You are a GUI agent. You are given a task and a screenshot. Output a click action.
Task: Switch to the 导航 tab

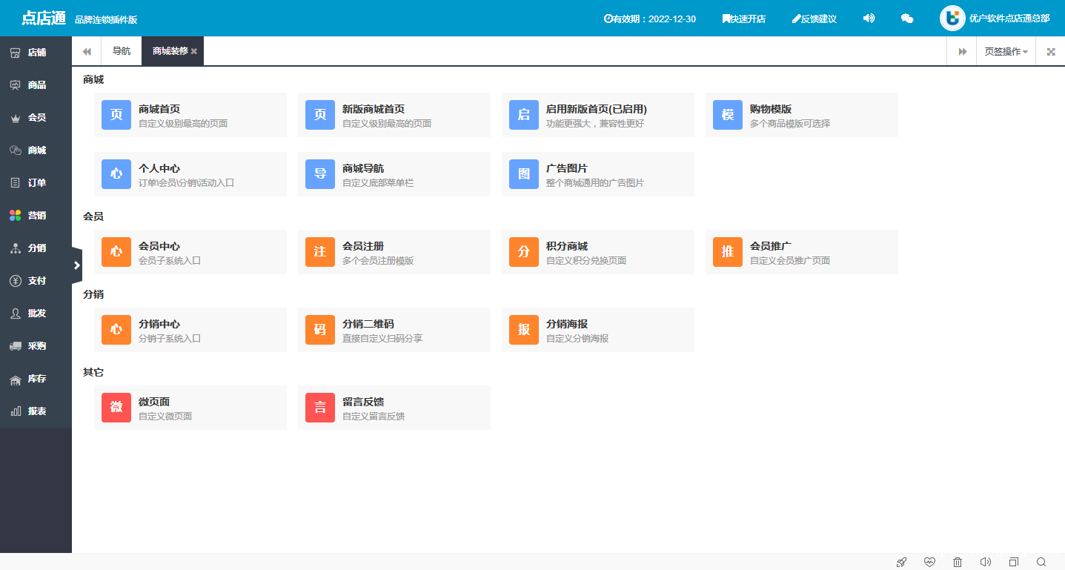coord(122,51)
